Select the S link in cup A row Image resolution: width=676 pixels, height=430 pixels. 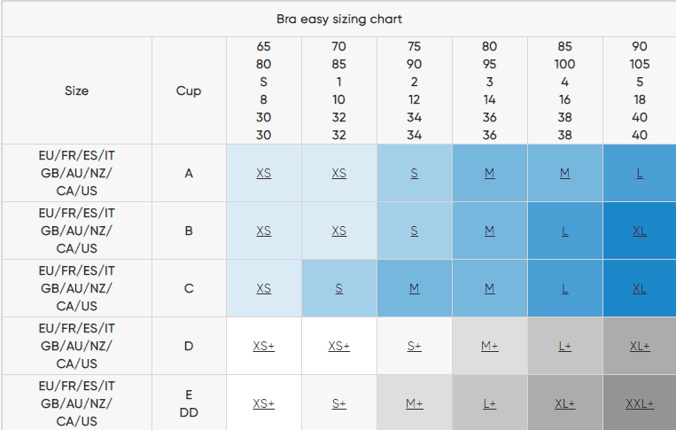415,173
